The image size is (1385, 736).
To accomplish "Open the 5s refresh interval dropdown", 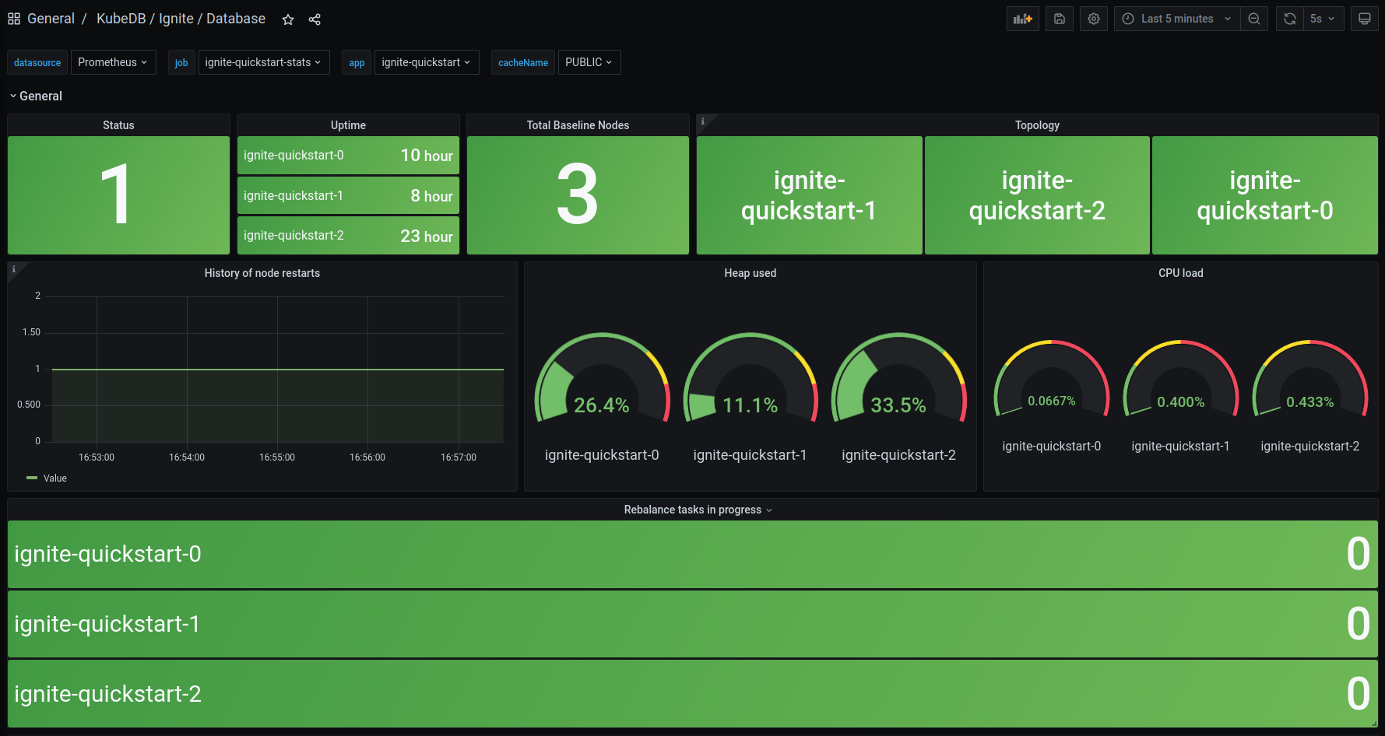I will [1323, 19].
